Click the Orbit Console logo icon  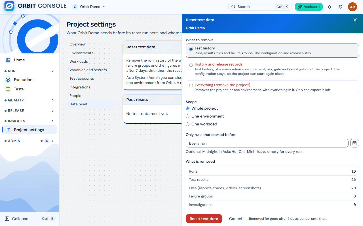click(9, 6)
